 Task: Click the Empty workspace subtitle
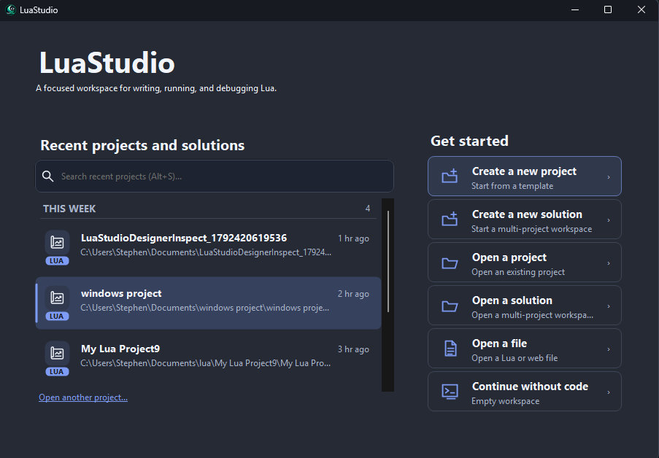tap(506, 401)
